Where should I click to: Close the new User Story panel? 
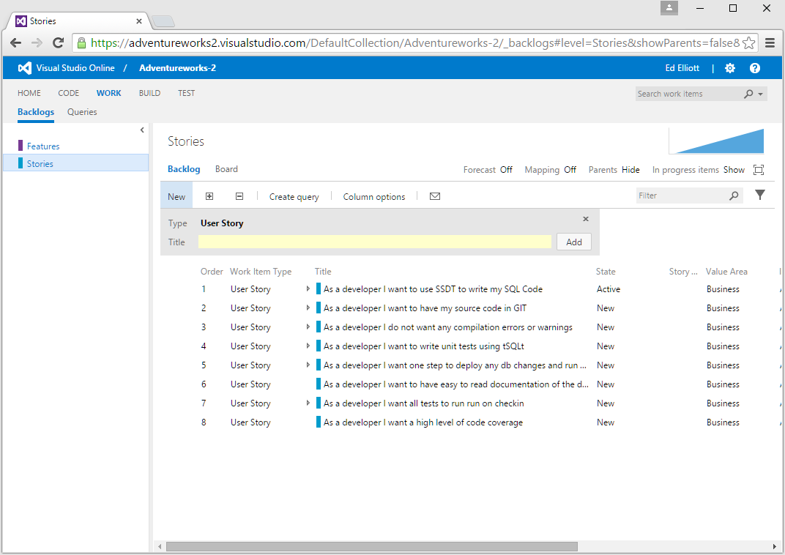click(585, 219)
